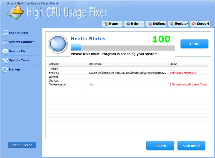
Task: Click the Enter License button
Action: 22,145
